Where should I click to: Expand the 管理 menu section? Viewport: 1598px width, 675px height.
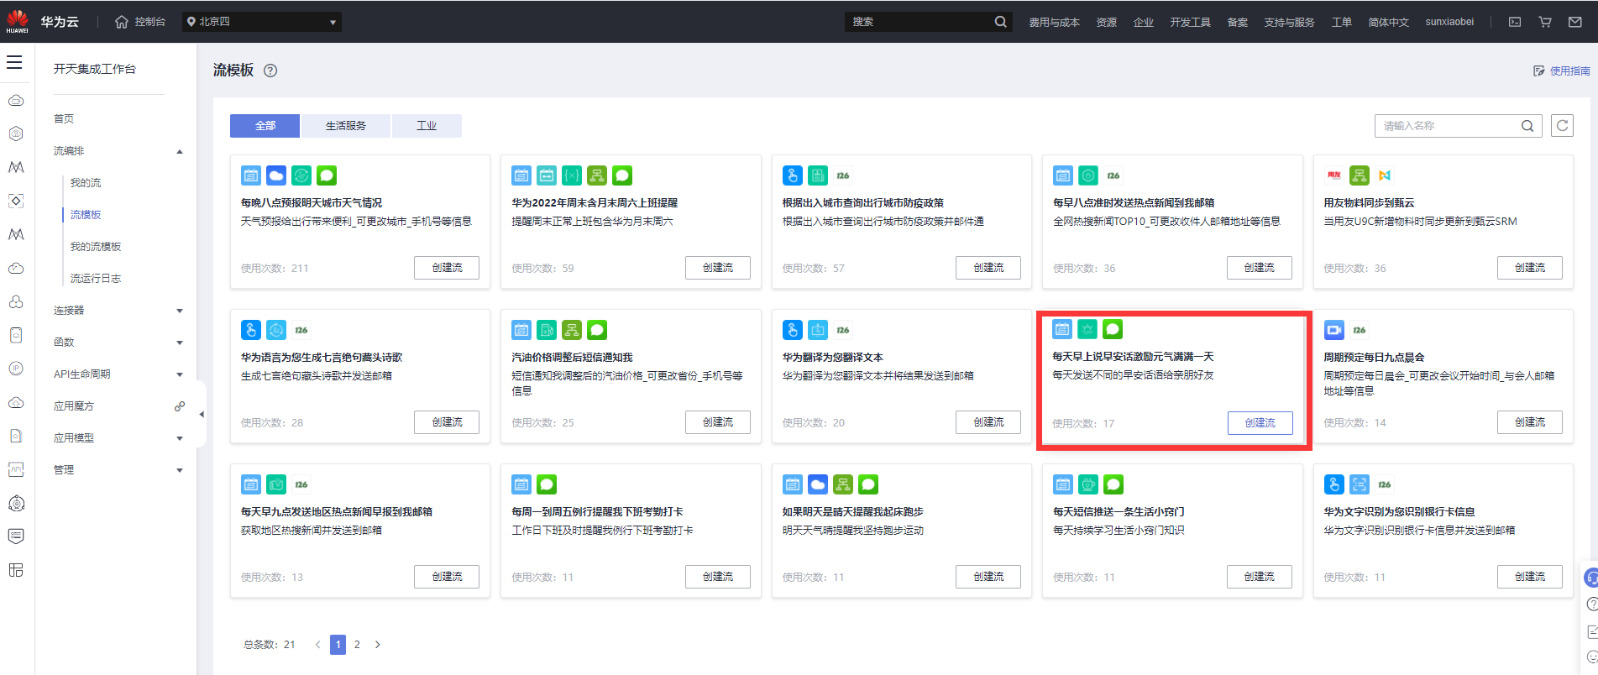click(x=180, y=471)
